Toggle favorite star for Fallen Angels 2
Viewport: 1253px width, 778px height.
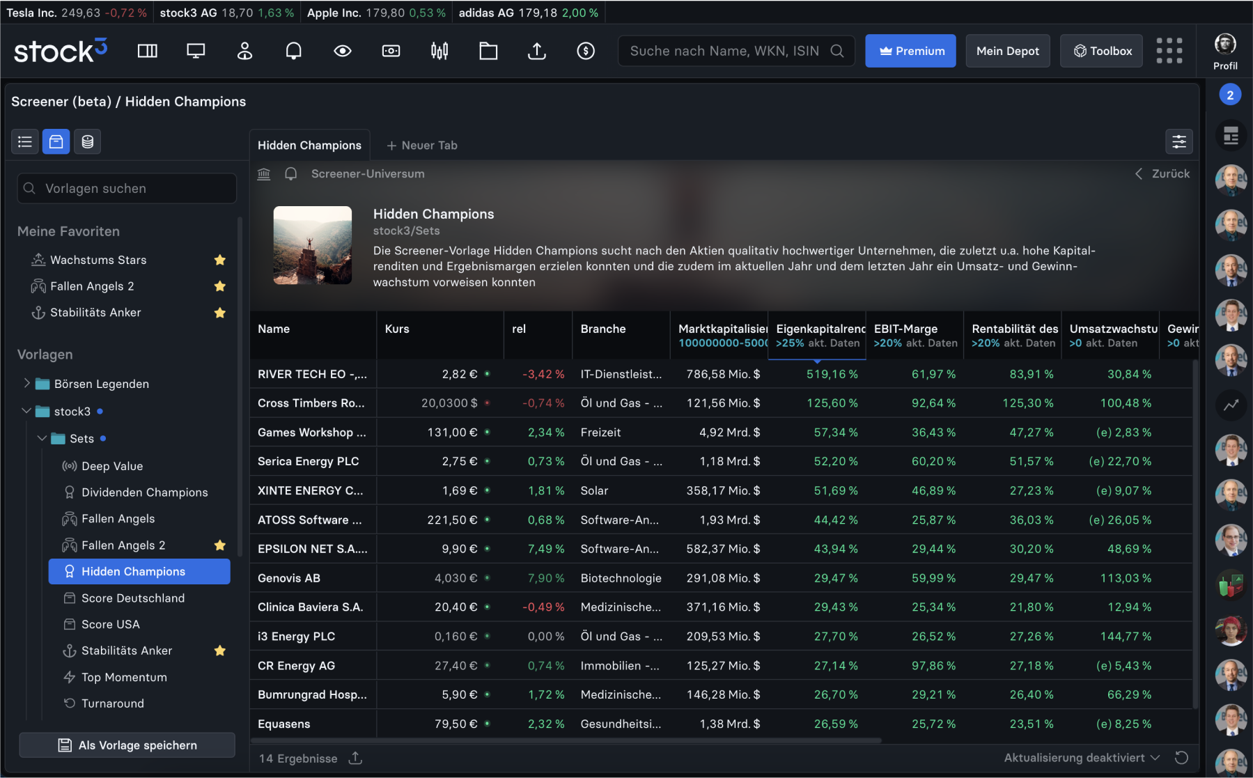(x=220, y=286)
